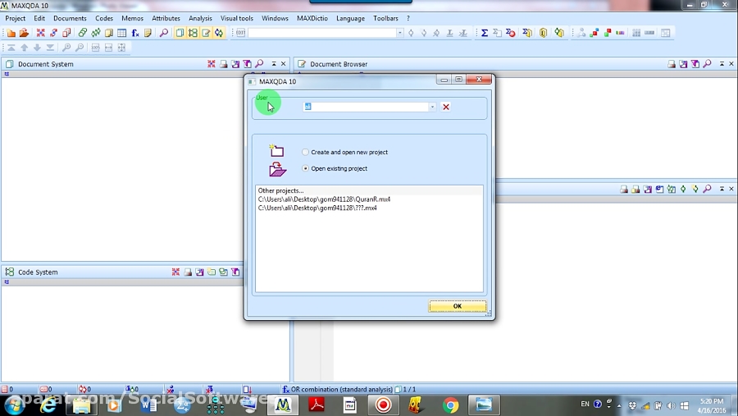This screenshot has height=416, width=738.
Task: Open the Attributes table grid icon
Action: 122,33
